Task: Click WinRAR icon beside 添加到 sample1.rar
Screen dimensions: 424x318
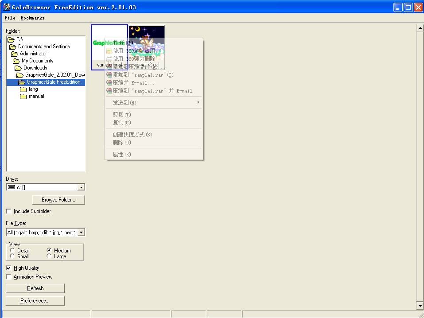Action: tap(109, 75)
